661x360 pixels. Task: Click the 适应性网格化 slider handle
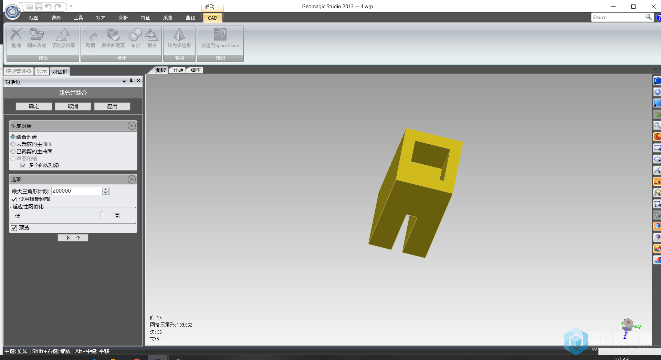click(x=103, y=215)
